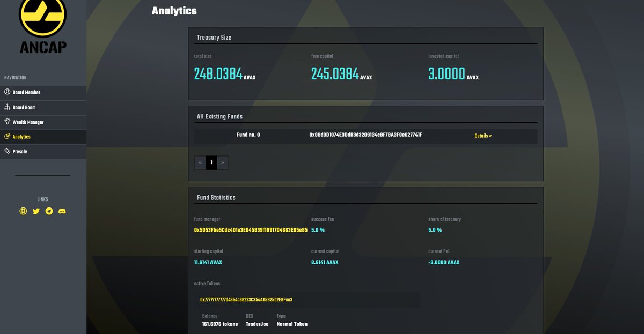Click the Fund Statistics panel title
644x334 pixels.
click(x=216, y=198)
